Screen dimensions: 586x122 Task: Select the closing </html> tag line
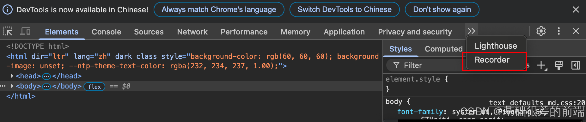coord(21,96)
